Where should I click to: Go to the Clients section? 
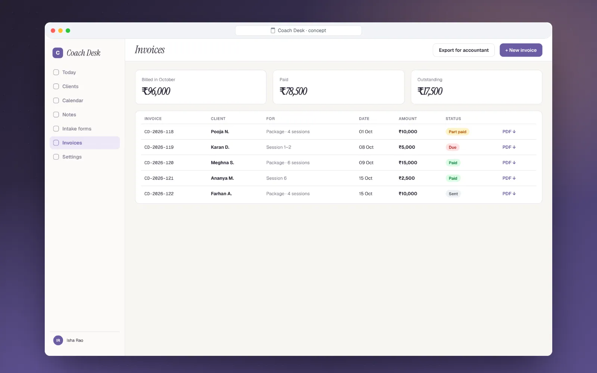tap(85, 87)
